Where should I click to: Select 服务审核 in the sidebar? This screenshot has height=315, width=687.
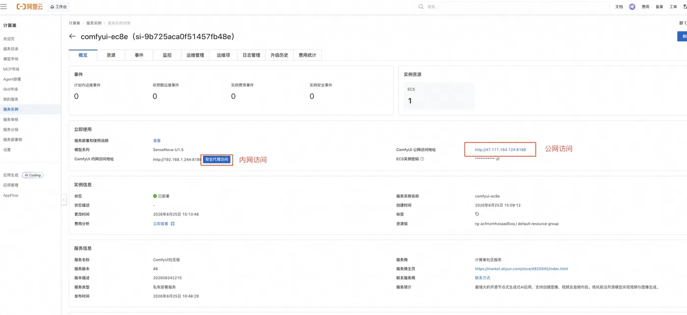[x=11, y=120]
